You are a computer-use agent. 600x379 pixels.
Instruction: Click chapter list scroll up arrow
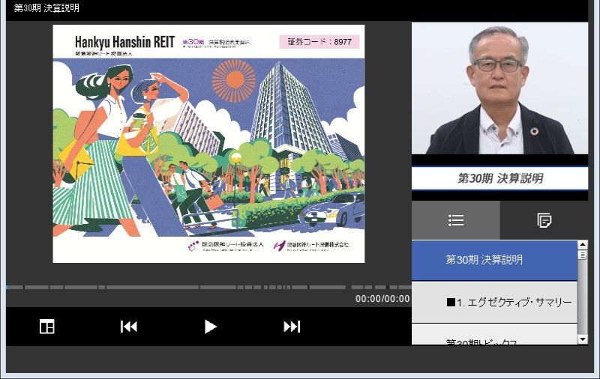click(583, 244)
